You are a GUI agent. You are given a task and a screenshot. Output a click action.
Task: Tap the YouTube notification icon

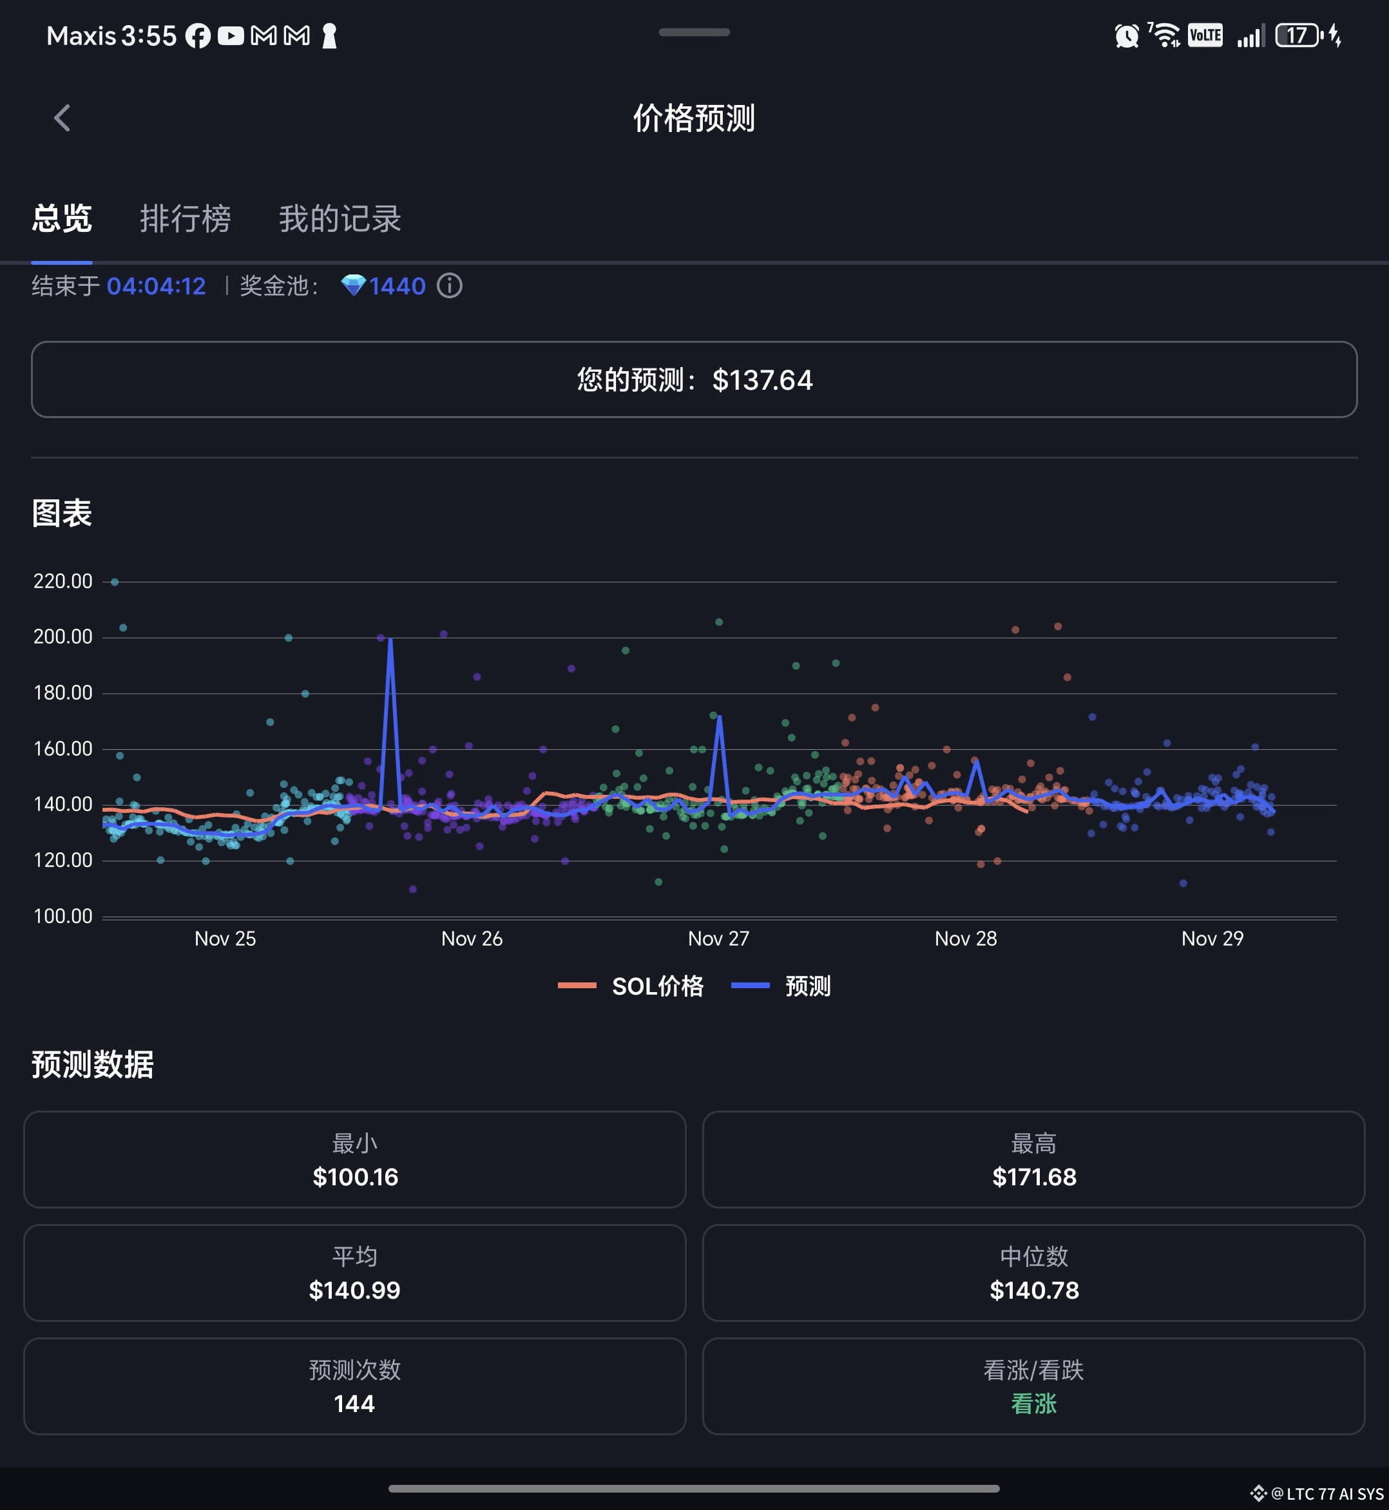coord(231,35)
